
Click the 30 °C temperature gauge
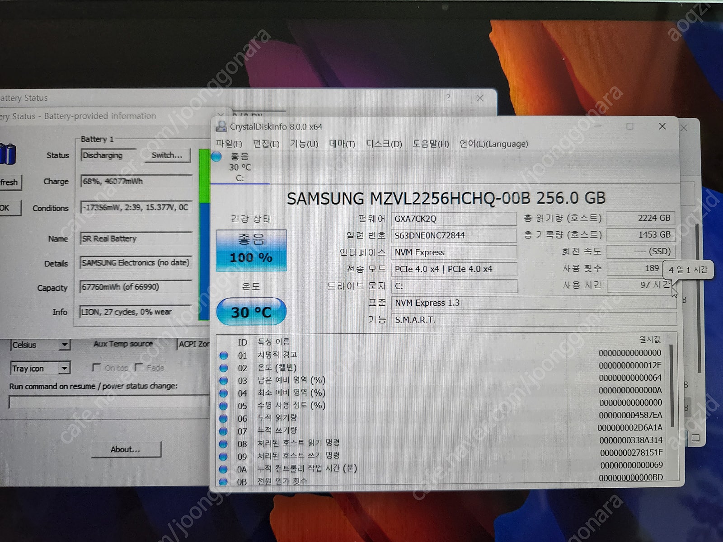click(252, 311)
